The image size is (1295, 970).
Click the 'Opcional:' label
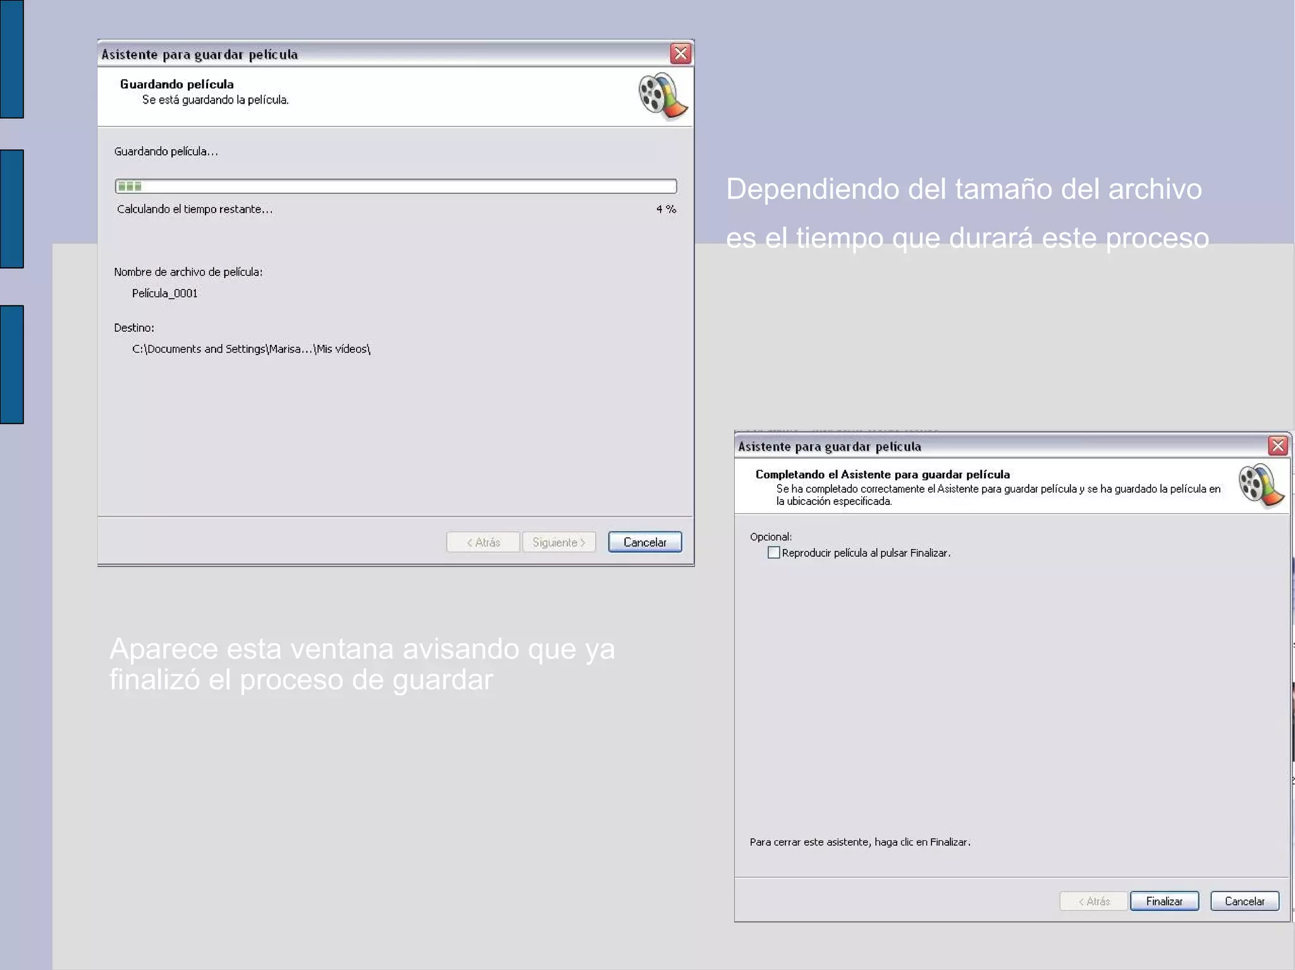[x=770, y=537]
